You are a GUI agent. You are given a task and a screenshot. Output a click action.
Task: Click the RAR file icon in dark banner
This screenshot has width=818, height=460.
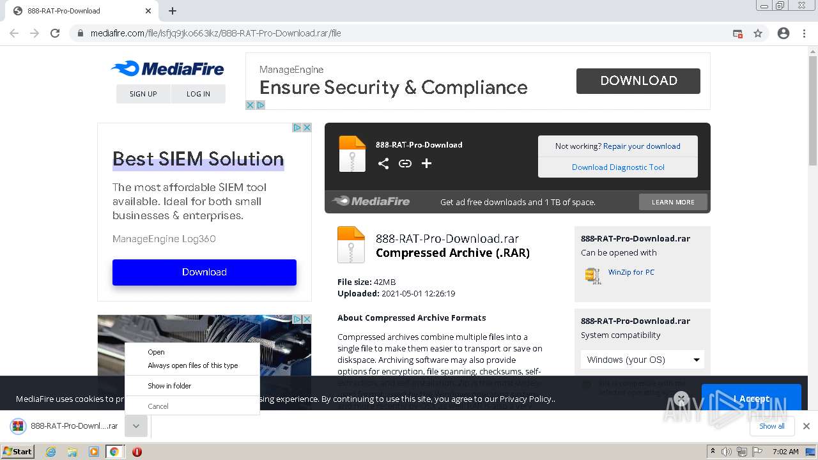point(352,154)
